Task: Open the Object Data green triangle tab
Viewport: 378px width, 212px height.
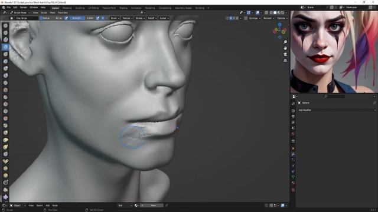Action: pos(293,177)
